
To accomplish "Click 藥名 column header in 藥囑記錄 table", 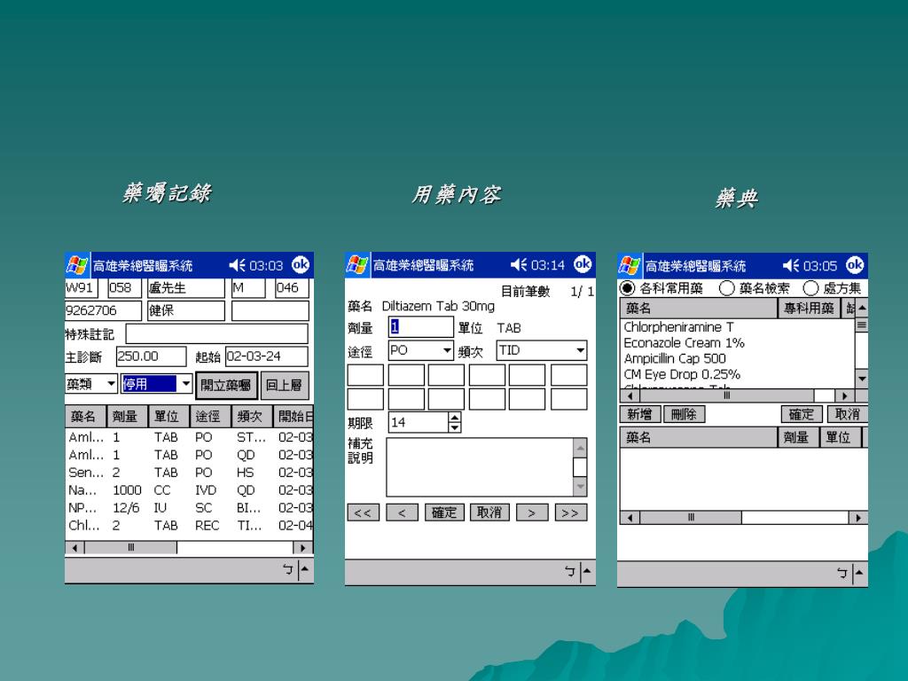I will pyautogui.click(x=85, y=417).
